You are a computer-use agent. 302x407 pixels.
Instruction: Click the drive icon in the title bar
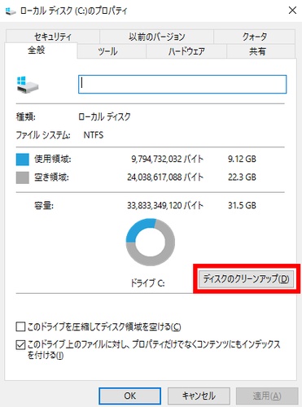(x=11, y=11)
